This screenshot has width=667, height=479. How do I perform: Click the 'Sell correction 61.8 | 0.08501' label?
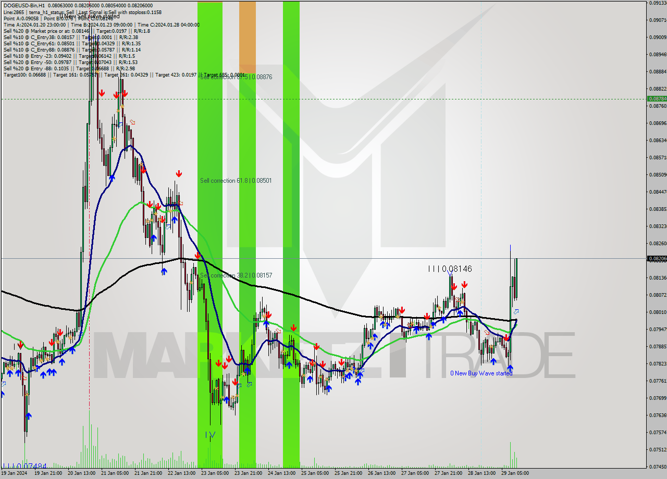tap(236, 181)
